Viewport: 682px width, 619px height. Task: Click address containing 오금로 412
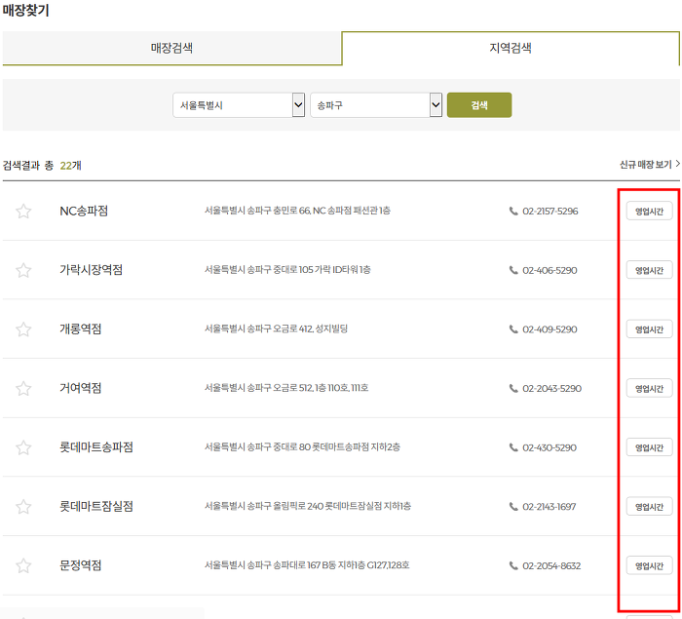click(276, 329)
